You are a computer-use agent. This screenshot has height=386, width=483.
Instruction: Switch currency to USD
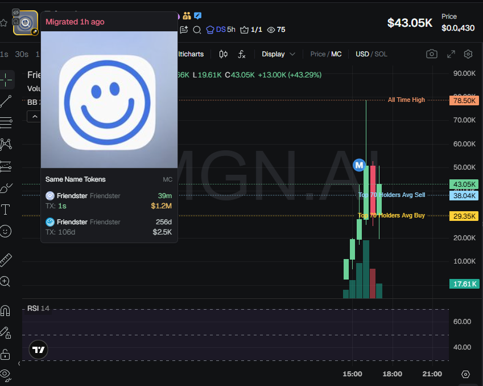tap(362, 54)
